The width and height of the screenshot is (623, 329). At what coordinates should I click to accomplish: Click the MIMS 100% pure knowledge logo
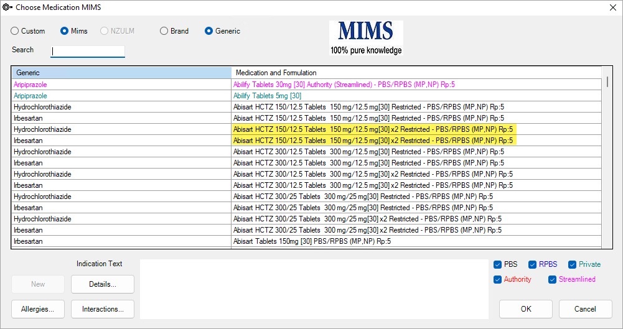366,38
